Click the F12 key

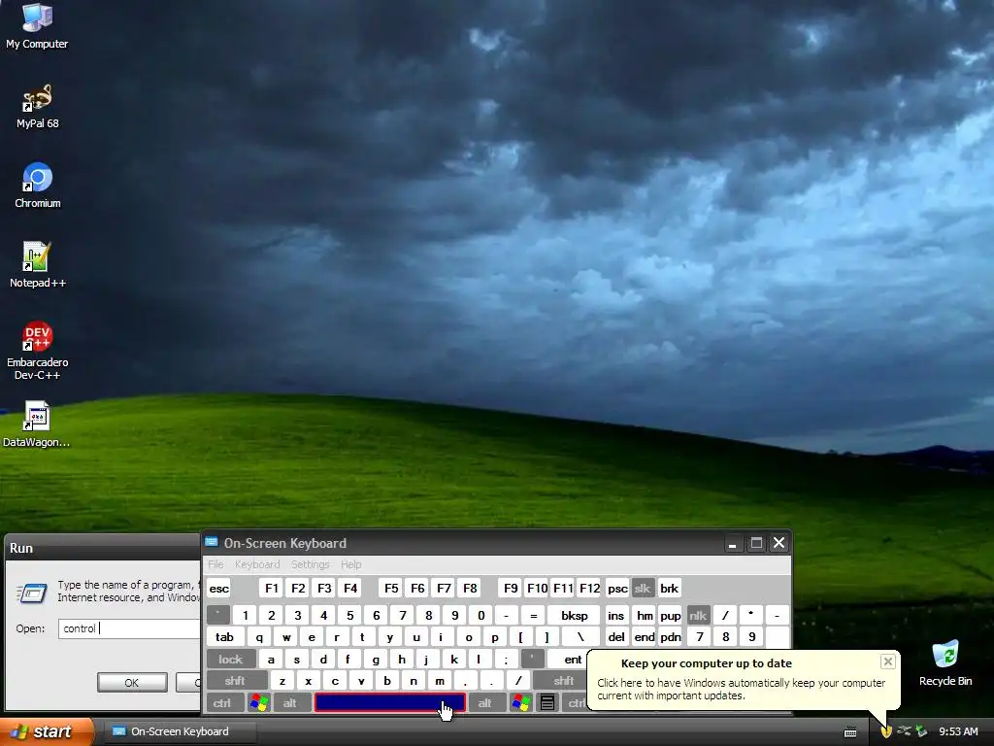pyautogui.click(x=589, y=588)
